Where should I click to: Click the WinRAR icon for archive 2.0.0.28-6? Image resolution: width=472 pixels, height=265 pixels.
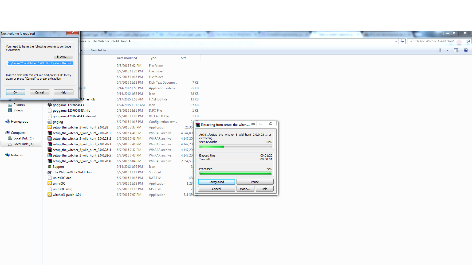tap(50, 161)
